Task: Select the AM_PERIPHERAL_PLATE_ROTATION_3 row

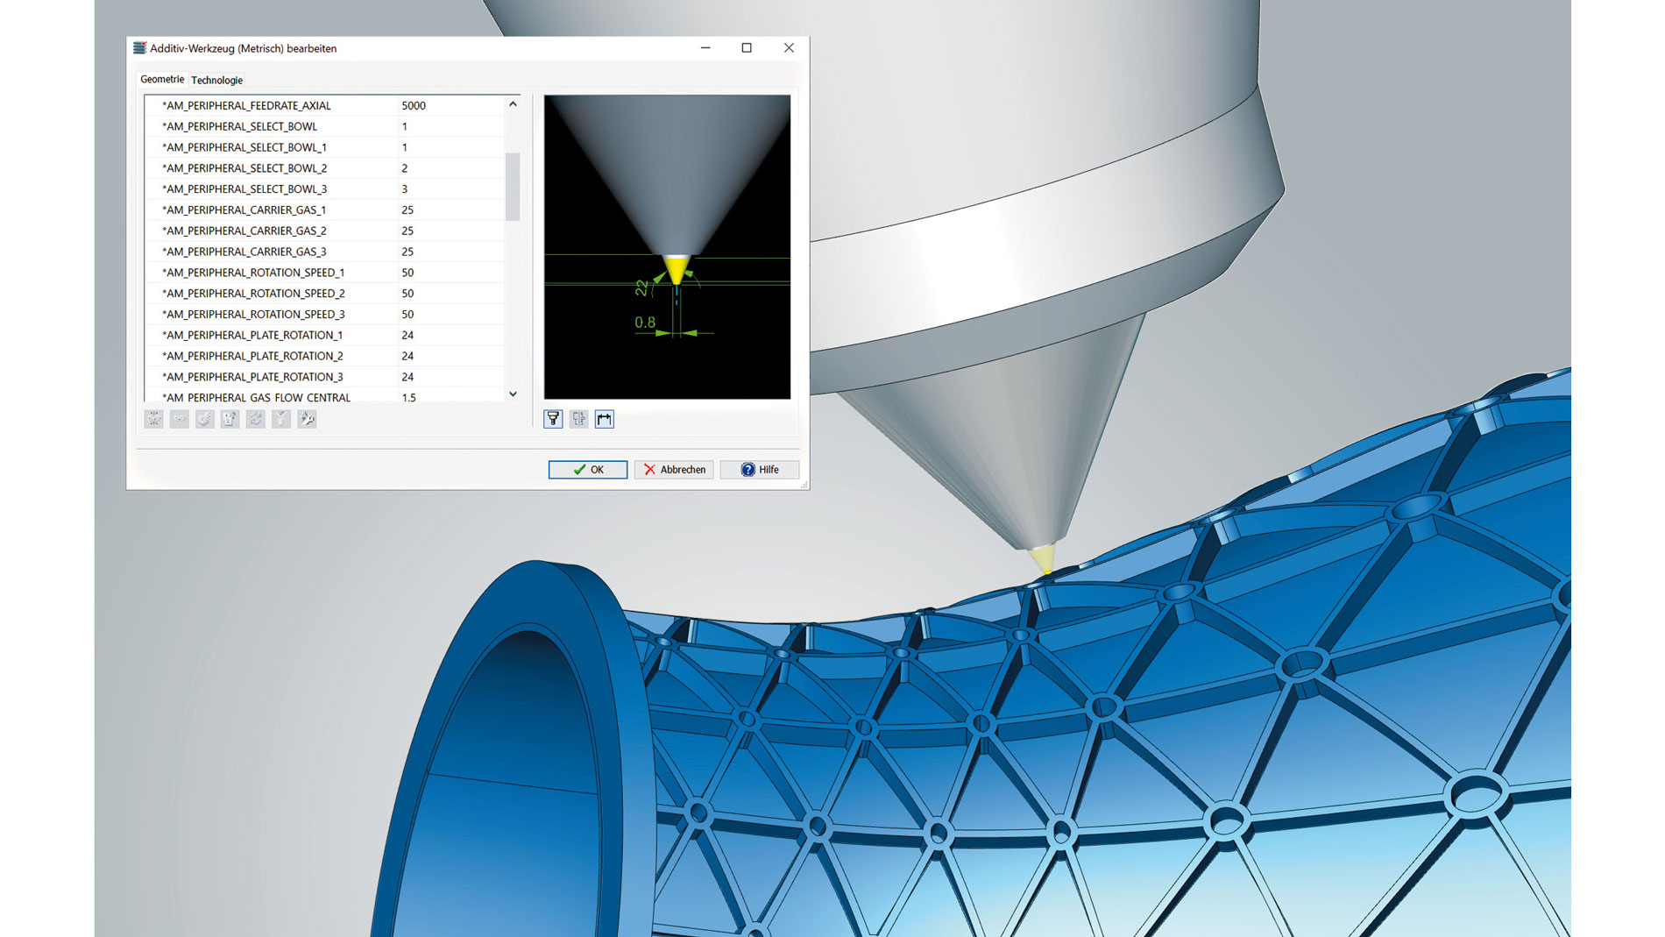Action: coord(325,377)
